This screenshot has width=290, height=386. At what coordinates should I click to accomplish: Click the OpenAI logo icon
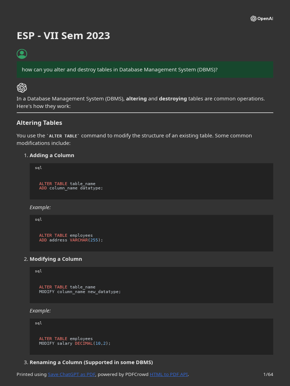click(253, 18)
